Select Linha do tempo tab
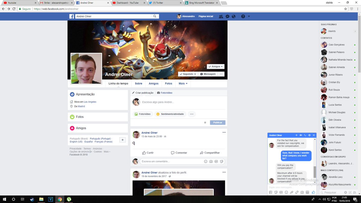 click(x=118, y=84)
